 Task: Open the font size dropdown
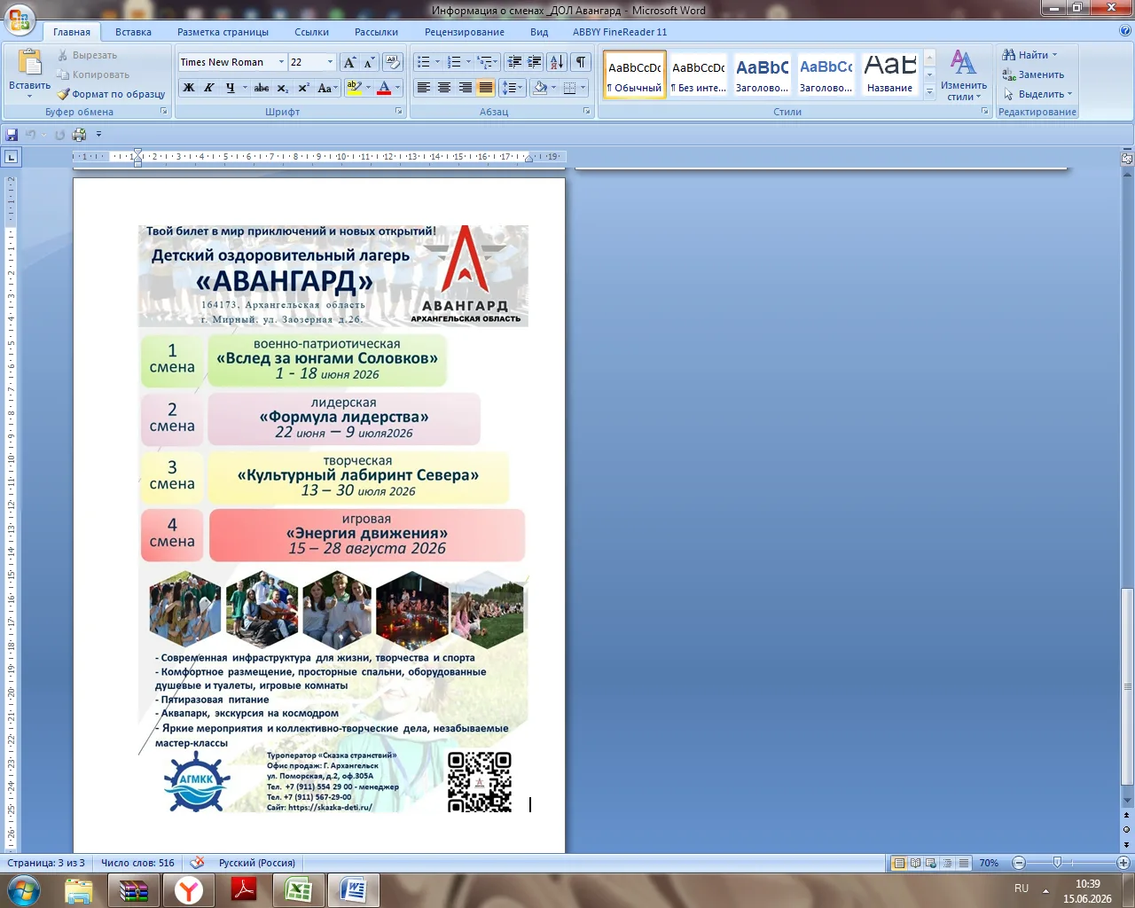[330, 62]
